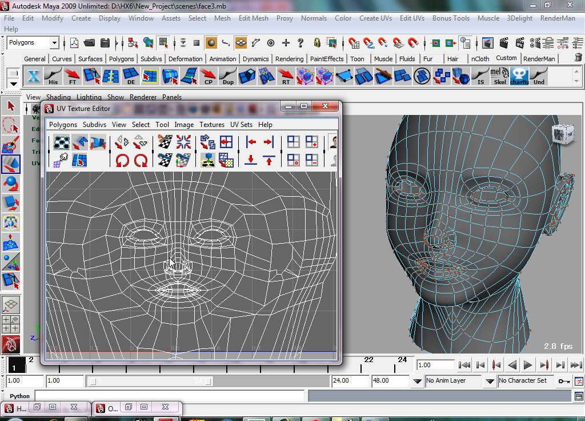Flip selected UVs in V direction
585x421 pixels.
141,142
